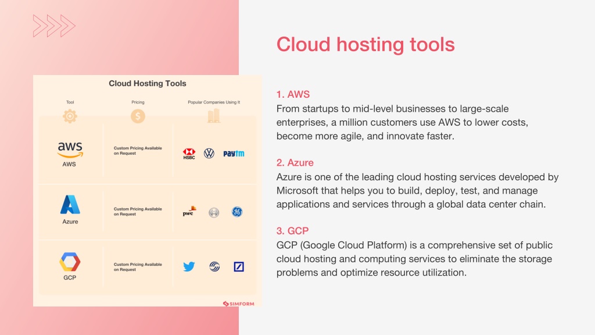Click the line starting "applications and services through"

tap(411, 205)
